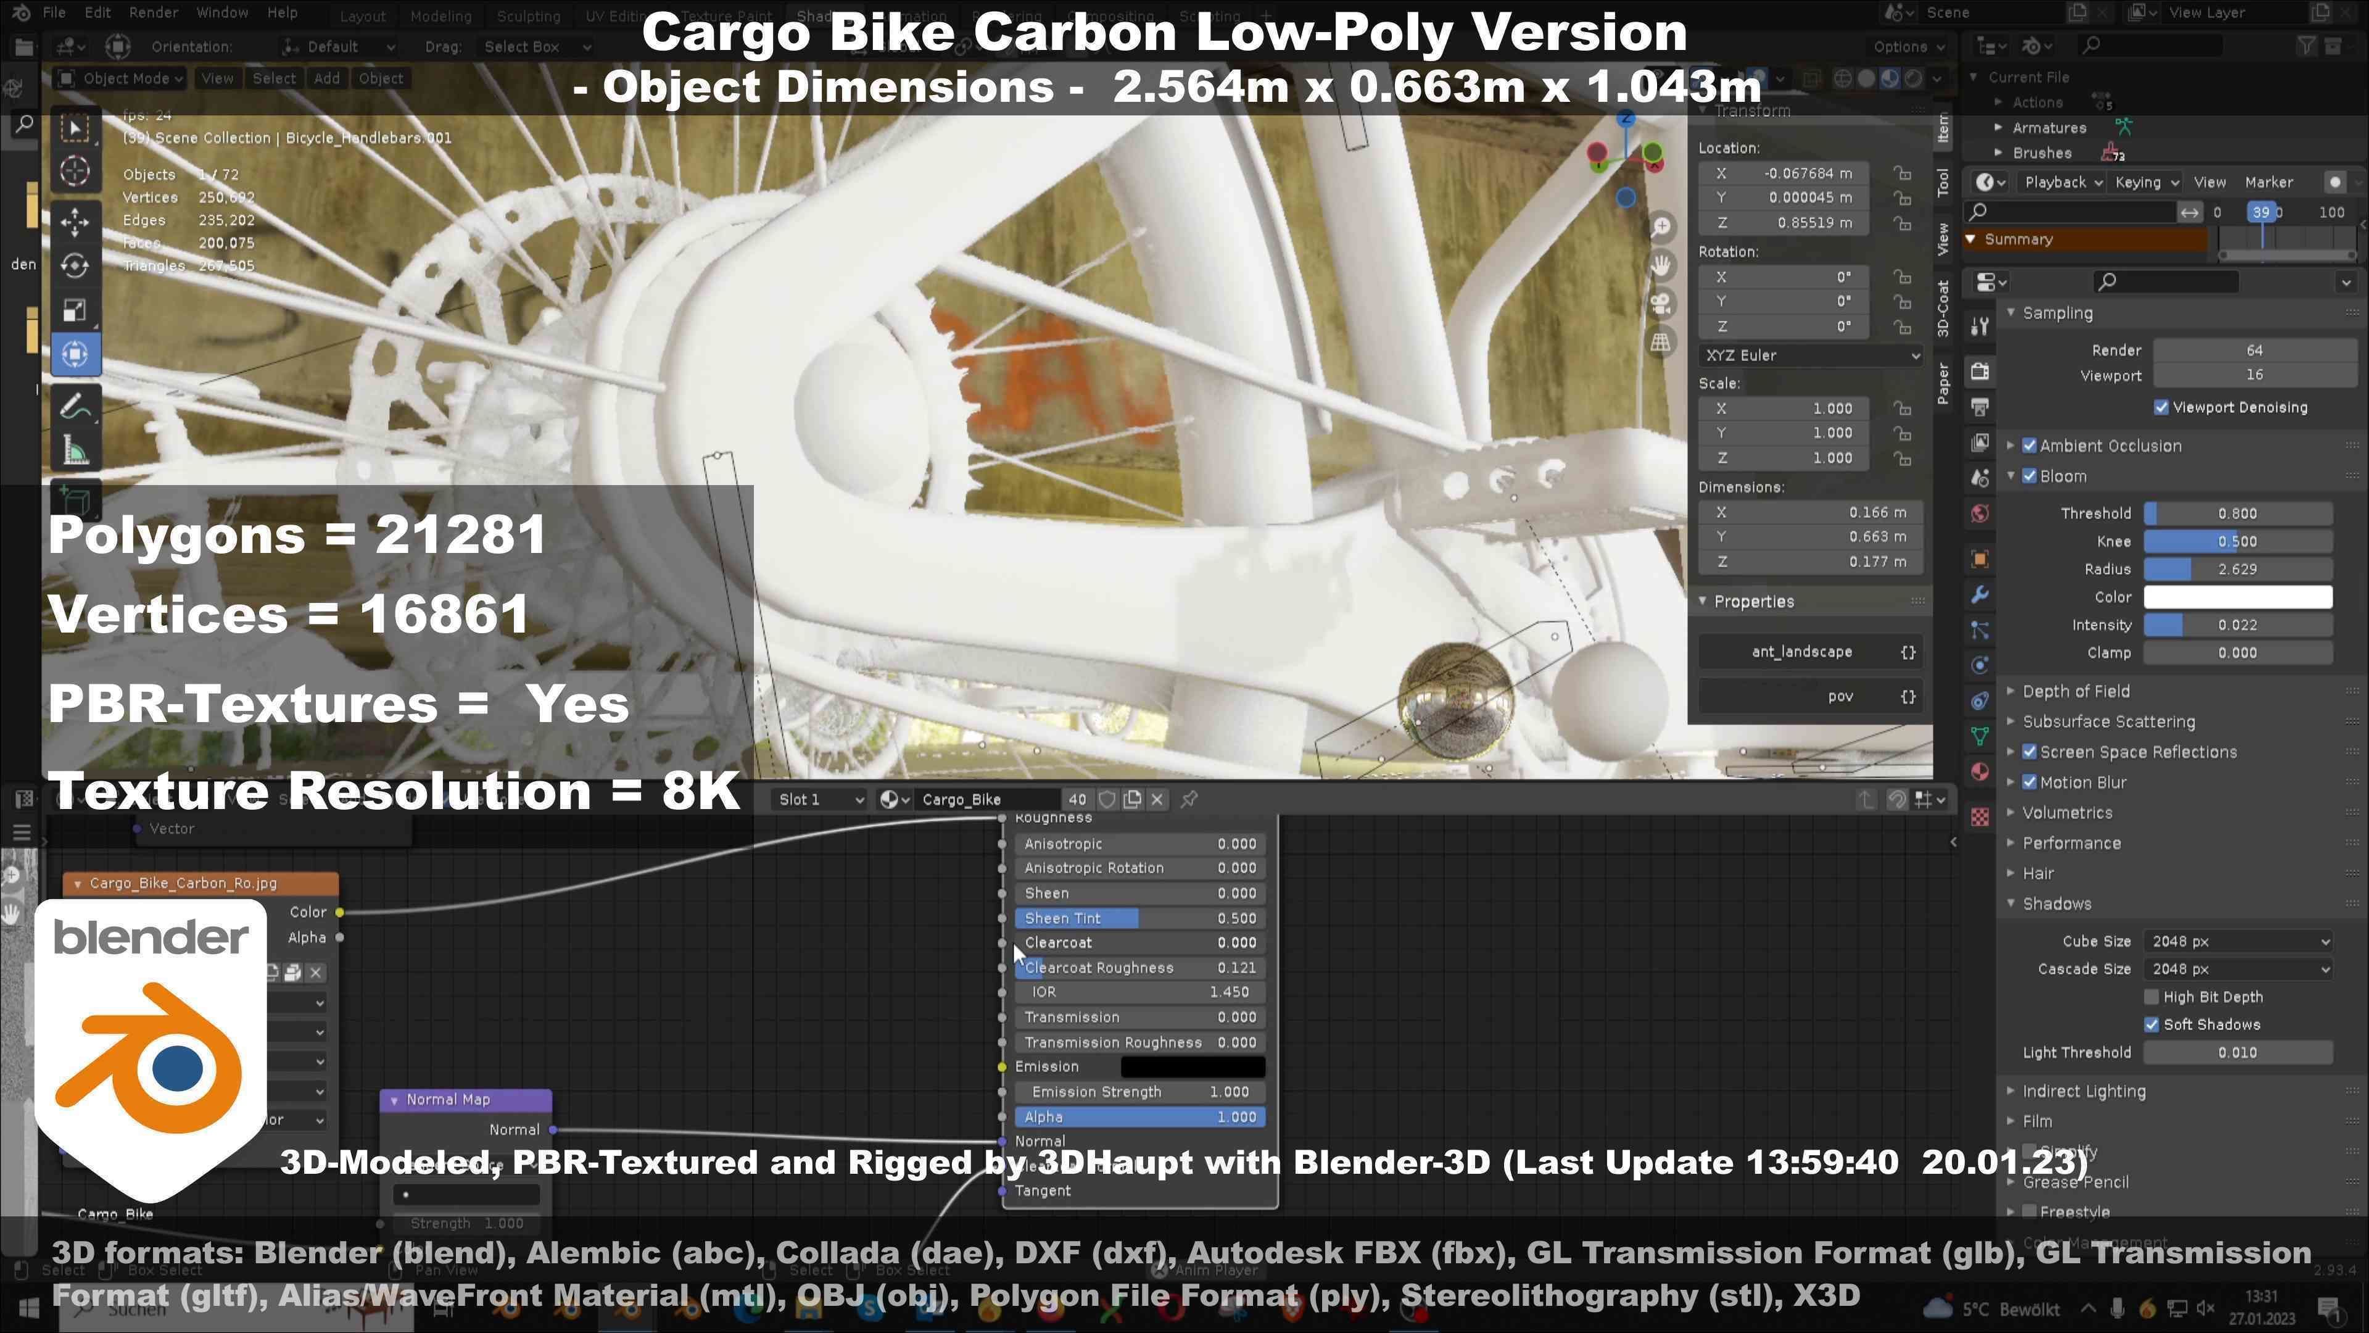Viewport: 2369px width, 1333px height.
Task: Enable High Bit Depth checkbox
Action: (2151, 997)
